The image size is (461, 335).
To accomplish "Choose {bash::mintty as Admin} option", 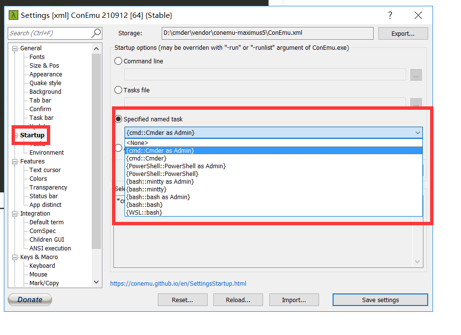I will 273,181.
